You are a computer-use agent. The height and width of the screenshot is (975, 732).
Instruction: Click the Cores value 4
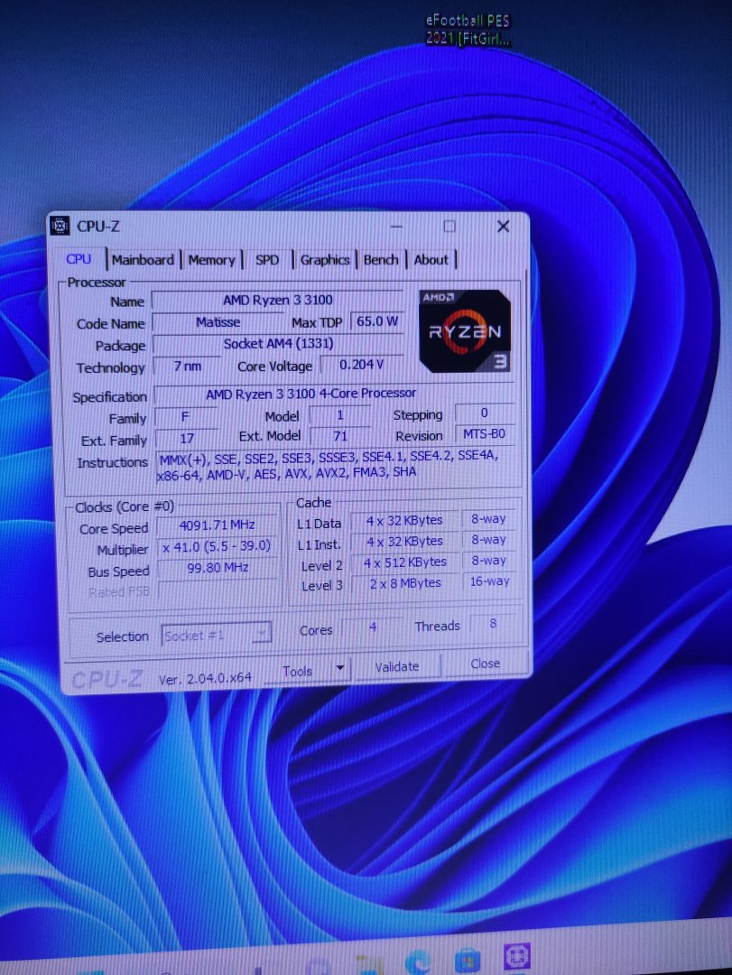[373, 627]
